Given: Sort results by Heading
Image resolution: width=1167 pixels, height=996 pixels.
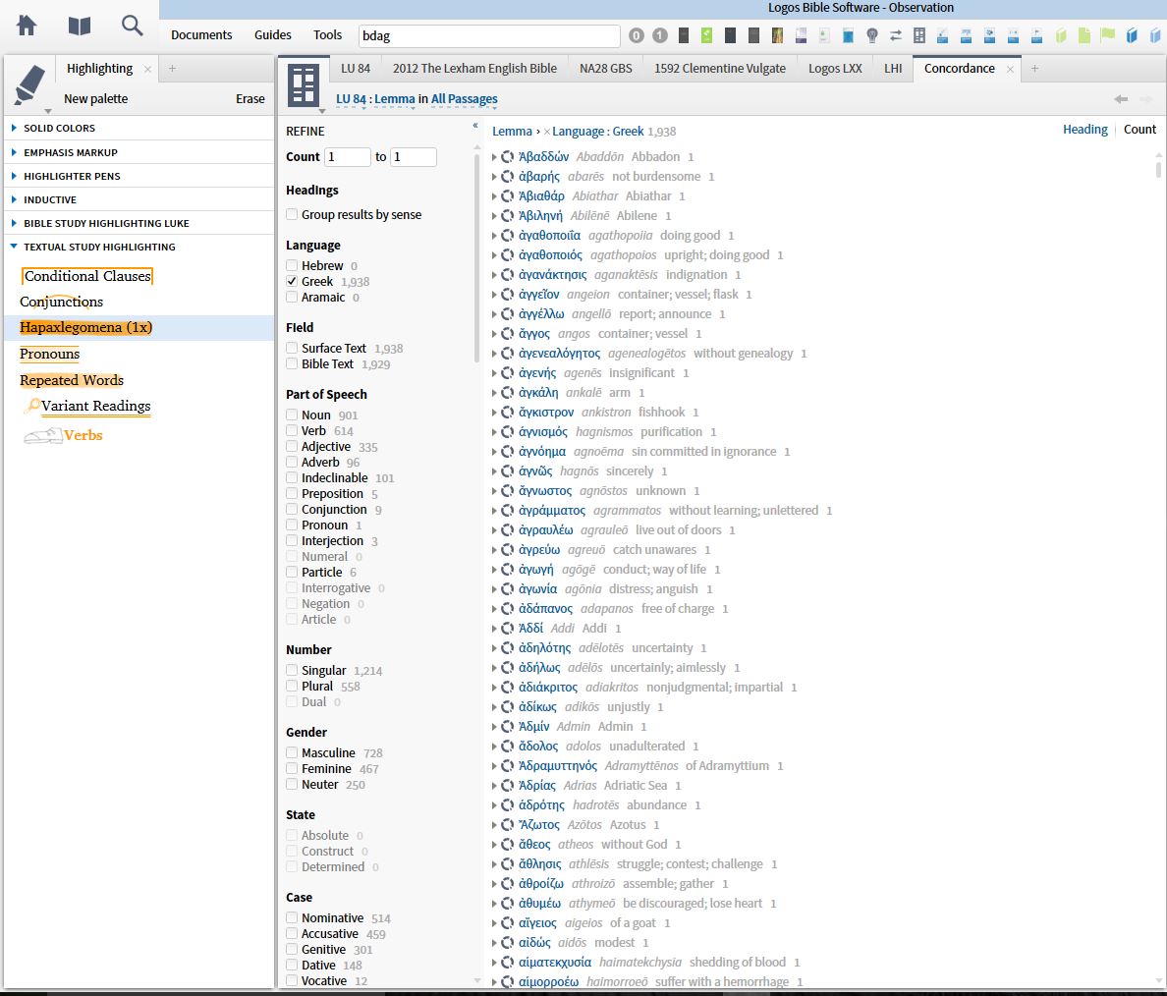Looking at the screenshot, I should pos(1084,130).
